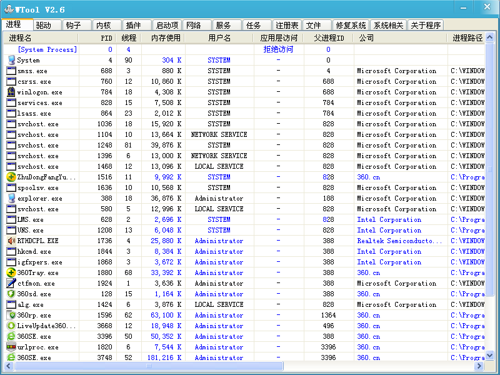Screen dimensions: 500x375
Task: Sort by 用户名 column header
Action: pos(219,38)
